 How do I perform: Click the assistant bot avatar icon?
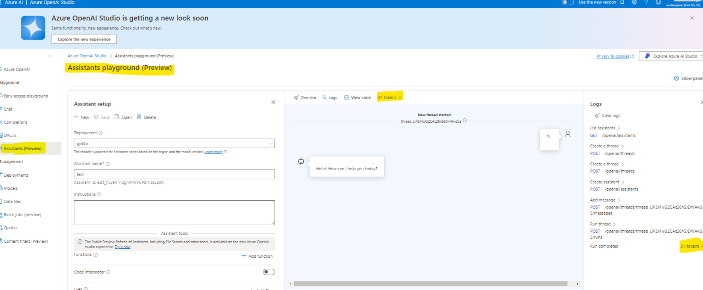click(301, 161)
